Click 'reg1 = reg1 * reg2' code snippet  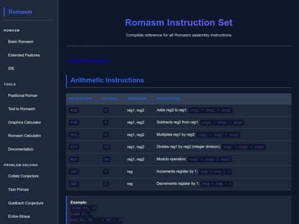[x=218, y=135]
